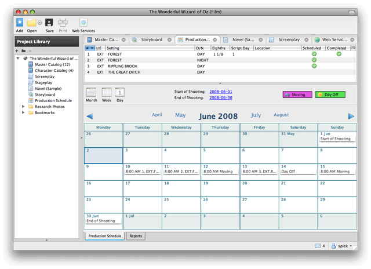Click the green Day Off button

pyautogui.click(x=330, y=94)
